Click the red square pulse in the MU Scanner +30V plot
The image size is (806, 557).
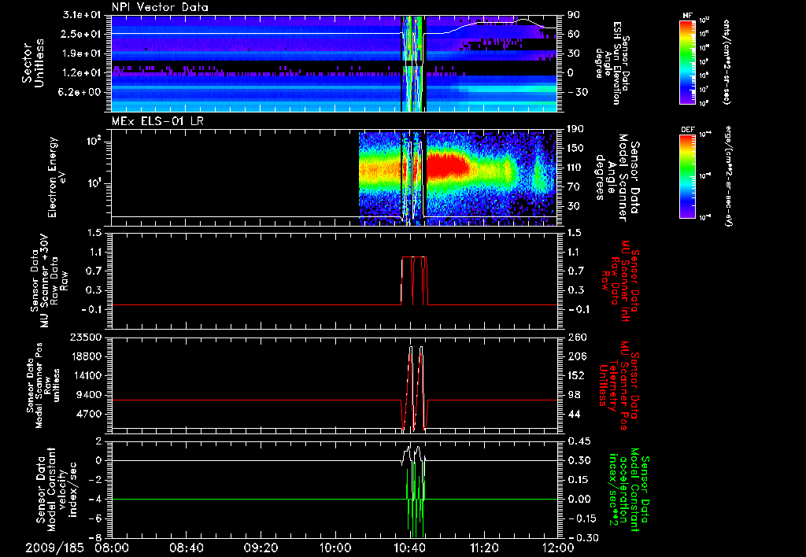[414, 281]
